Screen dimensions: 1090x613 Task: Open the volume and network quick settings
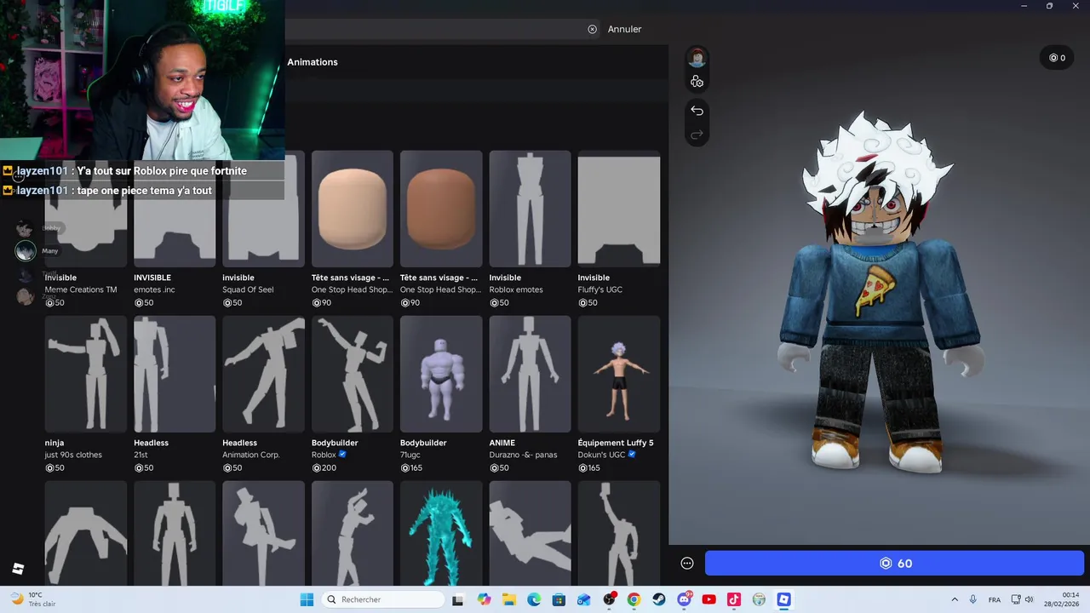pos(1023,599)
